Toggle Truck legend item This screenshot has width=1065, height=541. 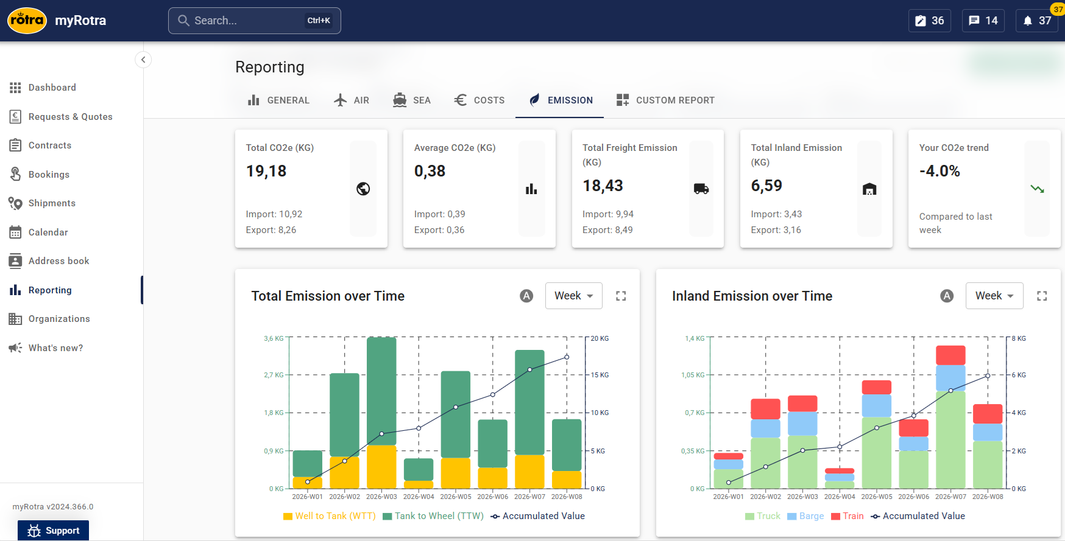(x=762, y=516)
